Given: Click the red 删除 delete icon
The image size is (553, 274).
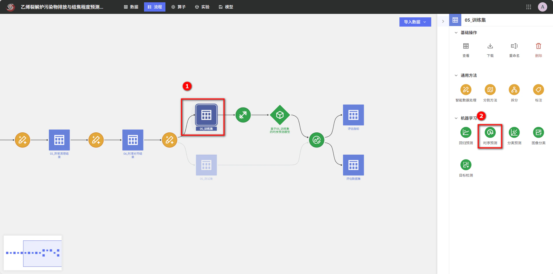Looking at the screenshot, I should (538, 46).
